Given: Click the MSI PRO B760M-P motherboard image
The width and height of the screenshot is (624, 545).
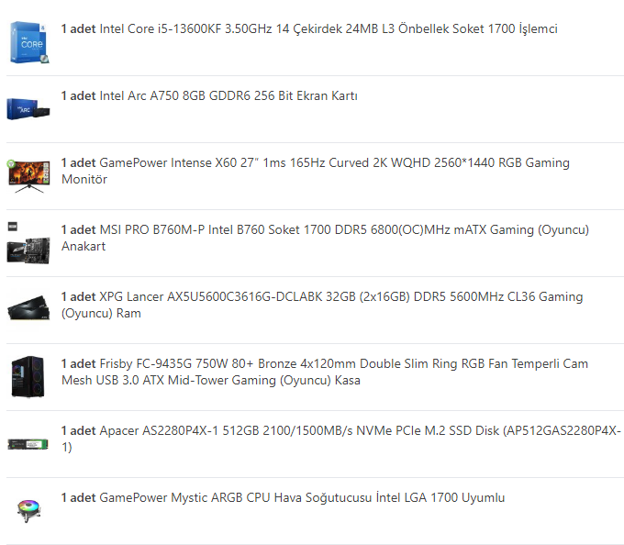Looking at the screenshot, I should (x=28, y=242).
